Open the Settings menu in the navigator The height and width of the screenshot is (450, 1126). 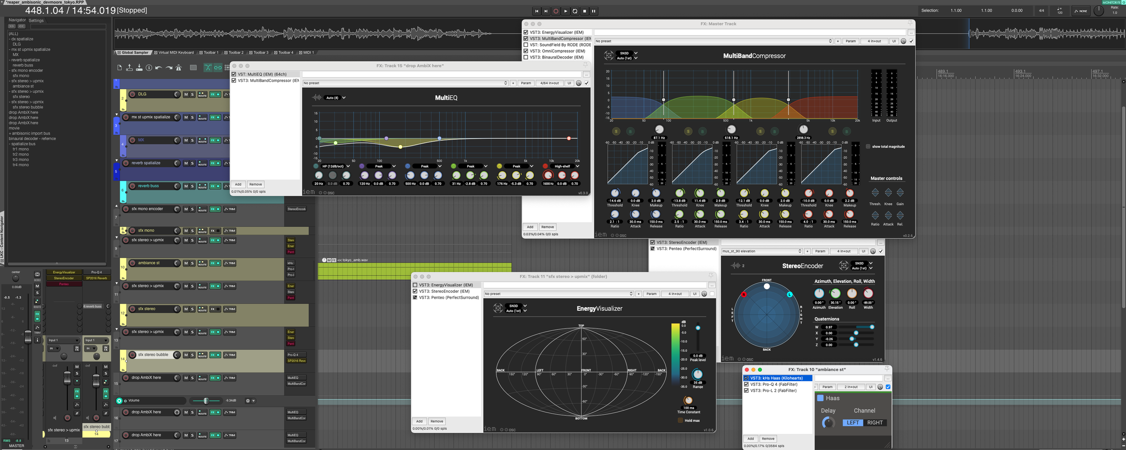click(x=36, y=20)
